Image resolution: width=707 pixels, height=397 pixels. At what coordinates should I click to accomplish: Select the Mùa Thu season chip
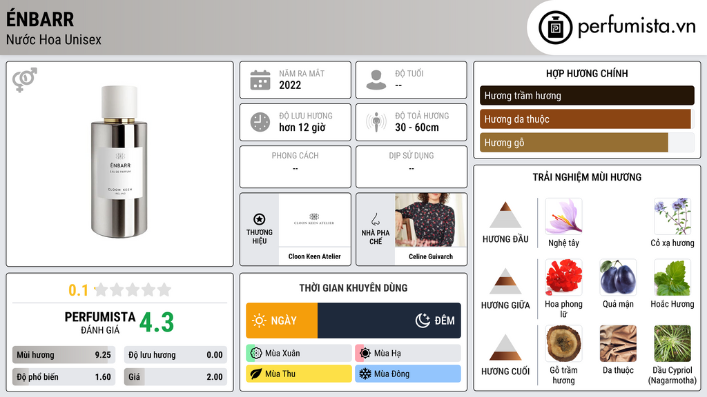tap(299, 374)
